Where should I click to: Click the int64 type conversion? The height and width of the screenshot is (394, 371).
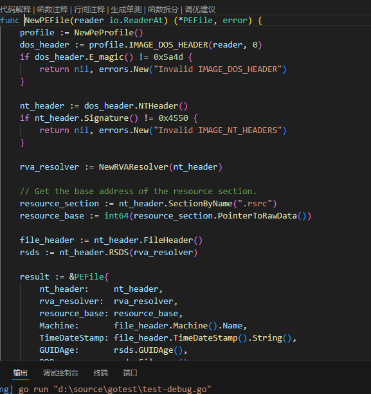(116, 216)
